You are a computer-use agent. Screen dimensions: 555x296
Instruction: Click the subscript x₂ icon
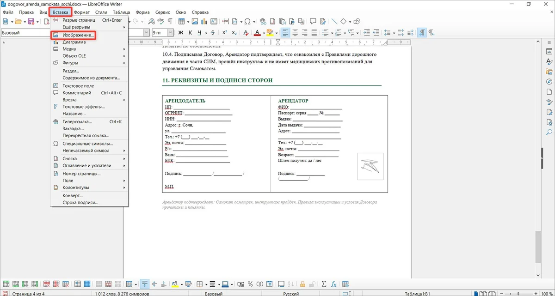234,33
